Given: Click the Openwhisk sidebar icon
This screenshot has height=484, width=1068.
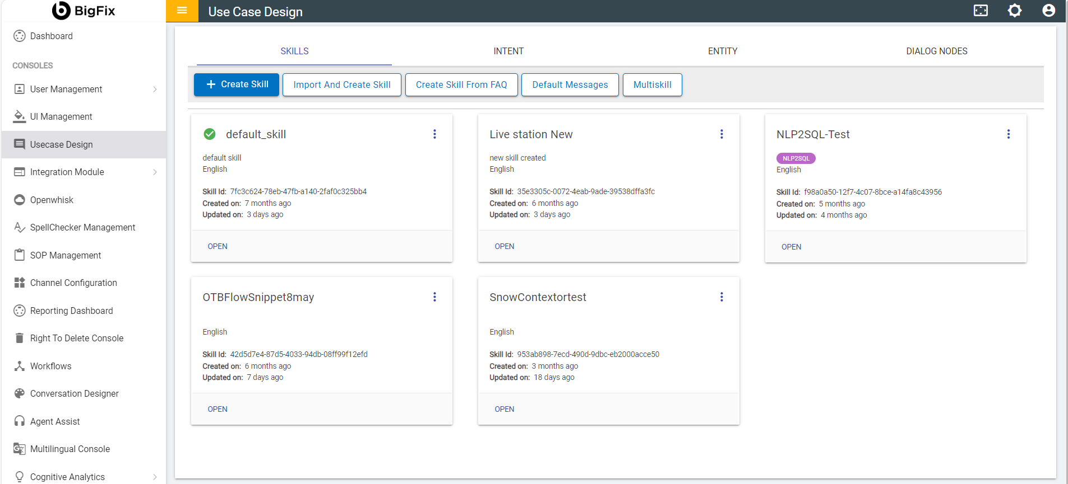Looking at the screenshot, I should (x=20, y=200).
